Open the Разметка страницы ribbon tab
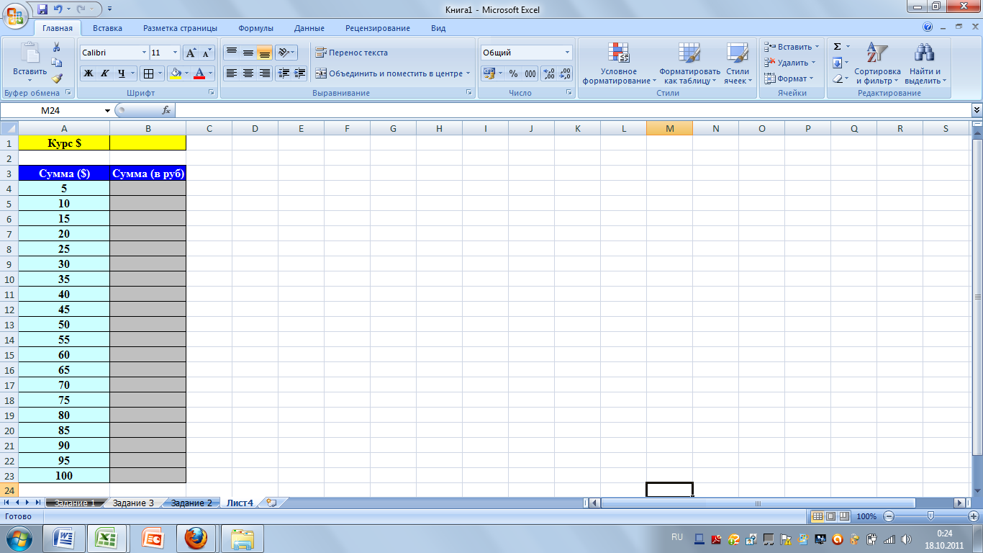 (x=180, y=28)
